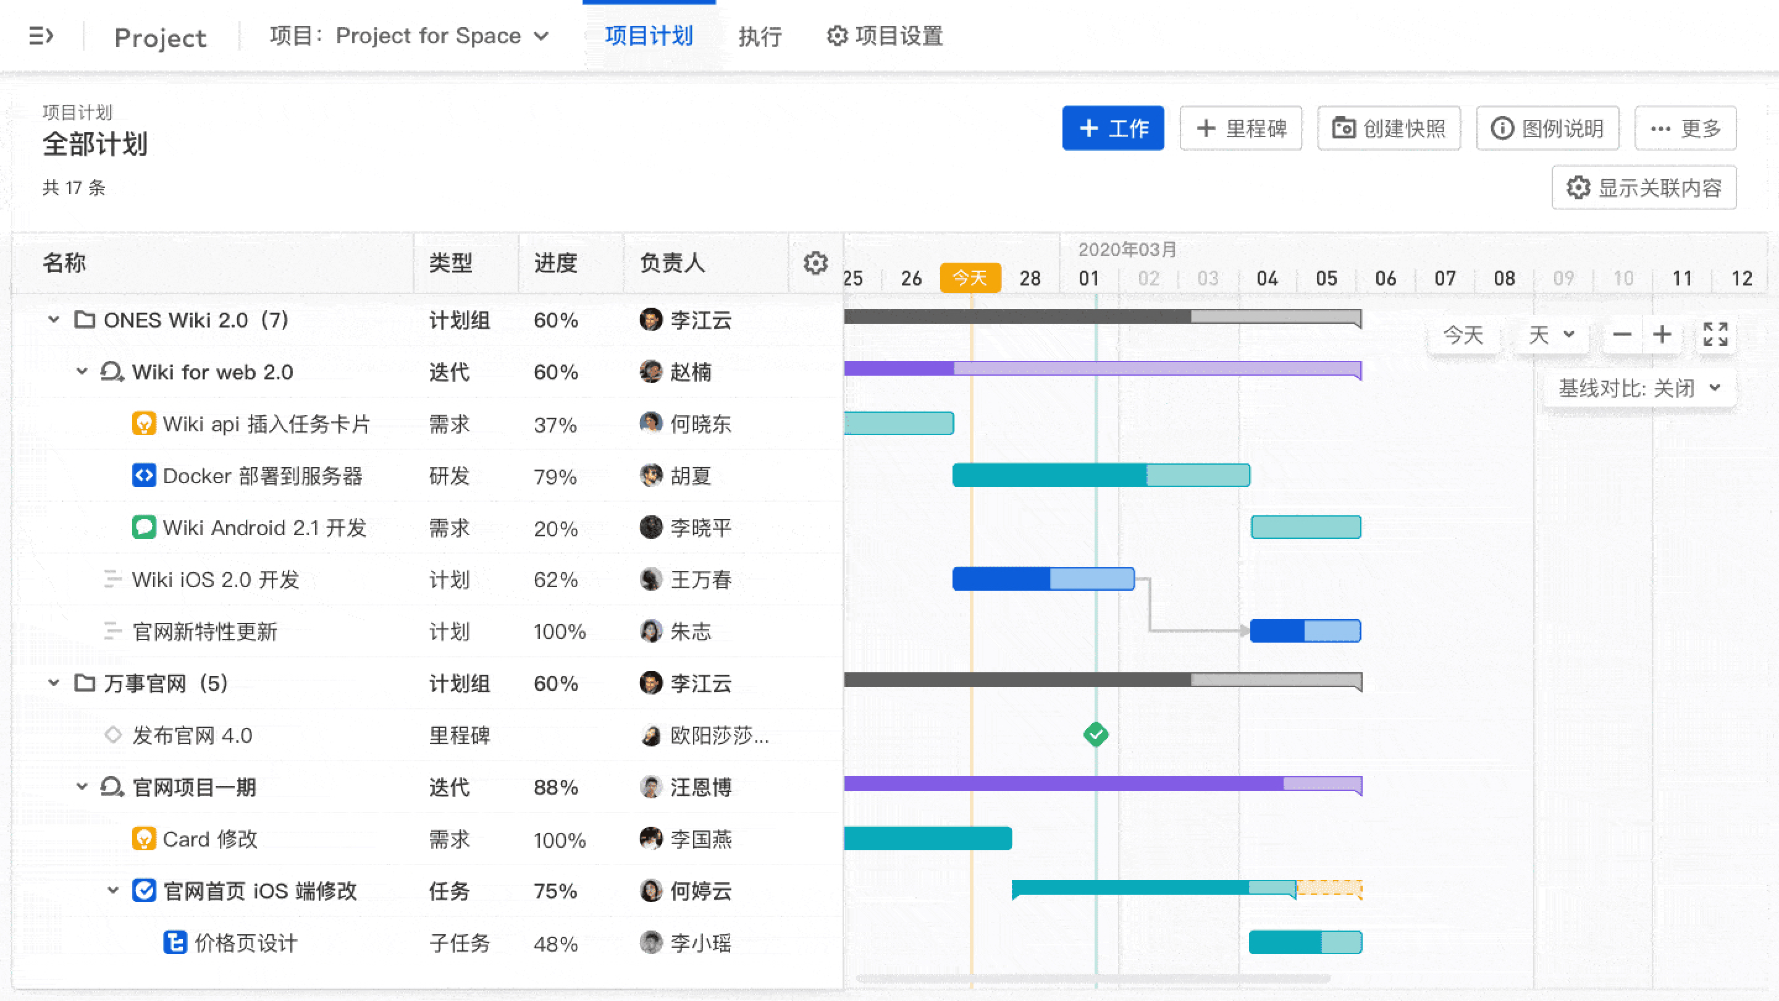The image size is (1779, 1001).
Task: Click the 发布官网 4.0 milestone diamond
Action: pyautogui.click(x=113, y=734)
